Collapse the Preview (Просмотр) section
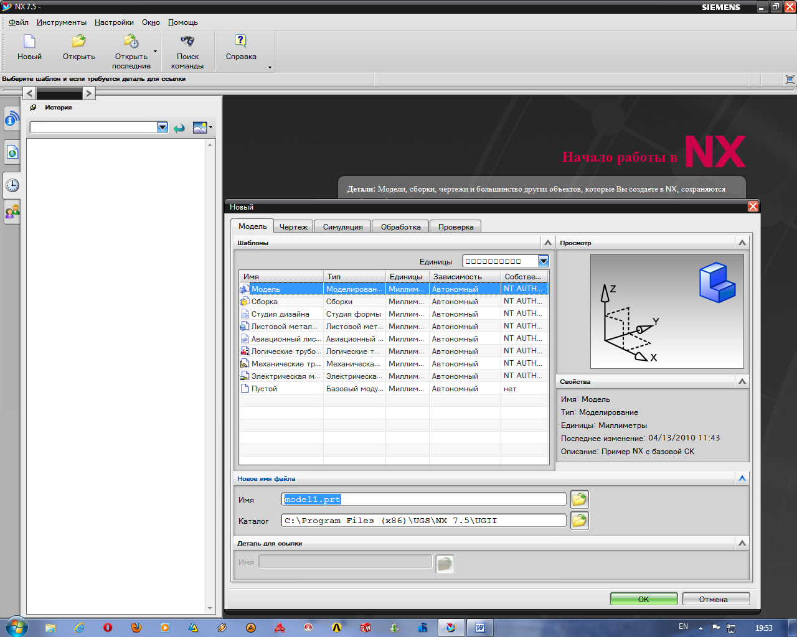 742,243
